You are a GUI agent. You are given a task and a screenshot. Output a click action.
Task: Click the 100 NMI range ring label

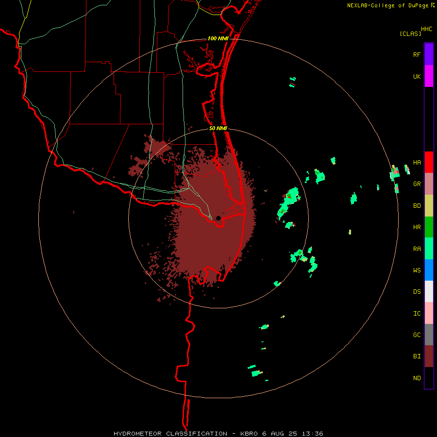(218, 38)
